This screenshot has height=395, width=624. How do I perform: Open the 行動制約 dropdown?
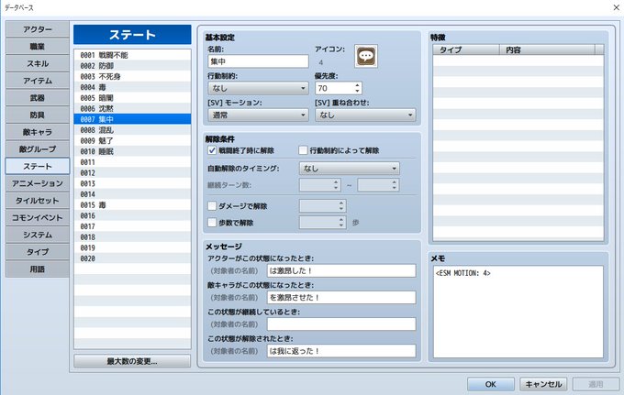[258, 88]
